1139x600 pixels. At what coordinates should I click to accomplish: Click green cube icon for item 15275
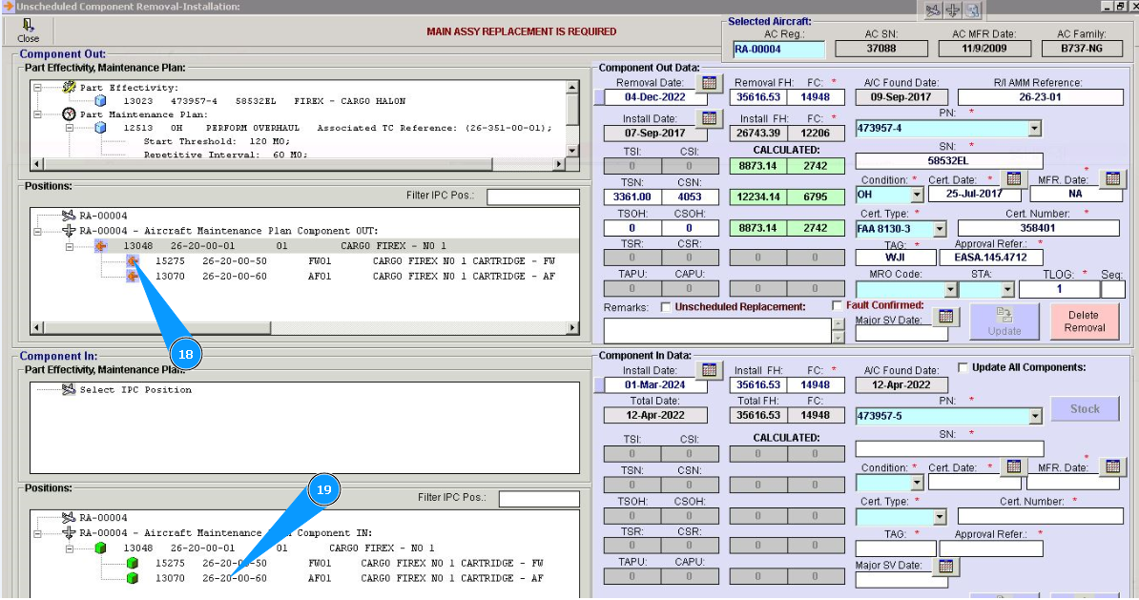133,564
